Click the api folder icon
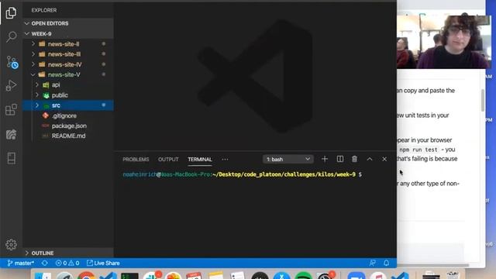The image size is (496, 279). 46,84
